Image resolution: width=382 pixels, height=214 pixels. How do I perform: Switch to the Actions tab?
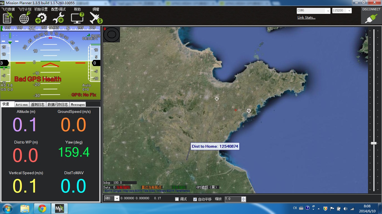22,104
